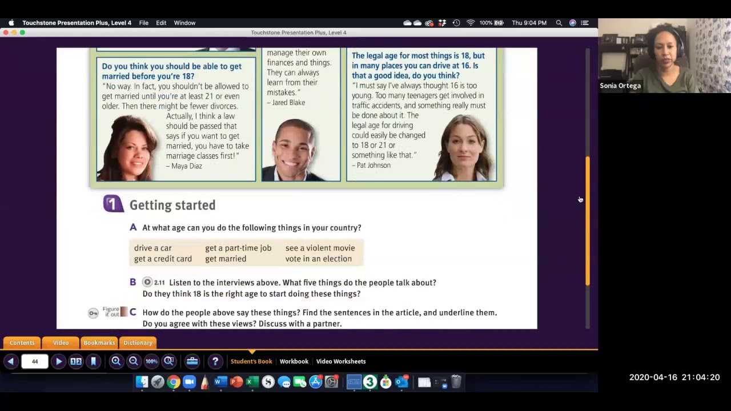Play audio track 2.11
The height and width of the screenshot is (411, 731).
coord(147,282)
